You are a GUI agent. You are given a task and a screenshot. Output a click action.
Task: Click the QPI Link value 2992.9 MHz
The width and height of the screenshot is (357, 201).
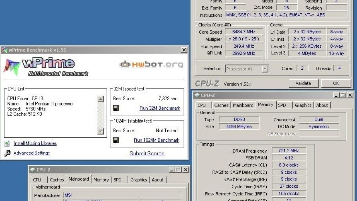(244, 53)
